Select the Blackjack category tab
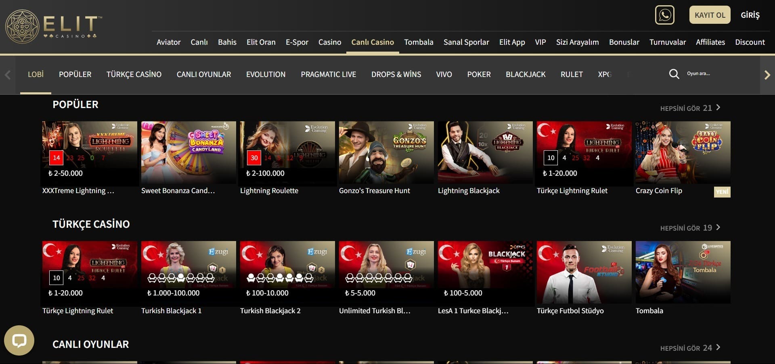The height and width of the screenshot is (364, 775). (x=525, y=75)
